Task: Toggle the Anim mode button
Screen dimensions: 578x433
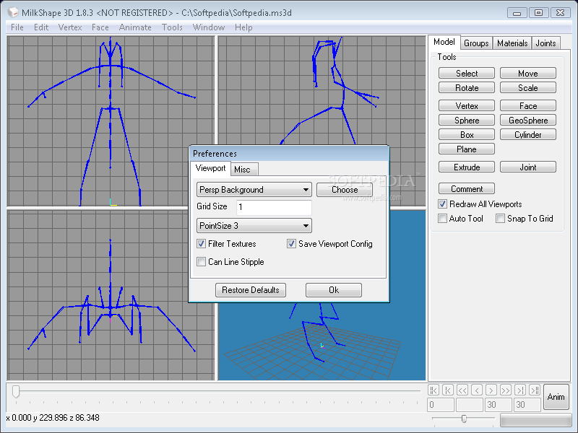Action: point(556,397)
